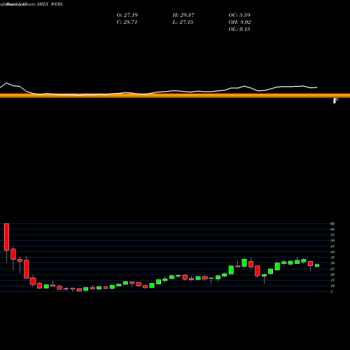Select the OL: 0.15 readout
Screen dimensions: 350x350
[239, 29]
